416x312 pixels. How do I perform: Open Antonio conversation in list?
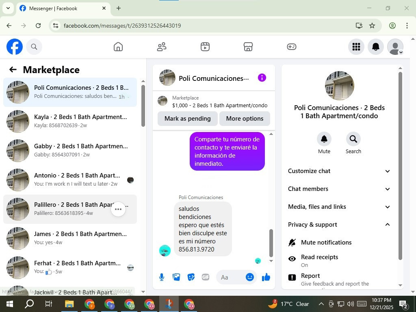point(70,180)
